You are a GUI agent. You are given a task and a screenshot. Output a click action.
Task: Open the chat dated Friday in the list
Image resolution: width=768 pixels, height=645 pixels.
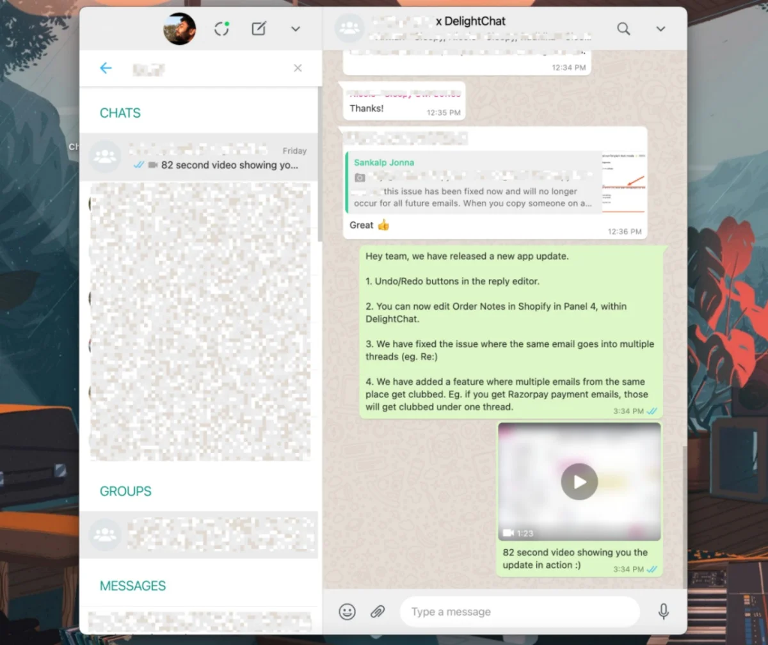coord(198,157)
